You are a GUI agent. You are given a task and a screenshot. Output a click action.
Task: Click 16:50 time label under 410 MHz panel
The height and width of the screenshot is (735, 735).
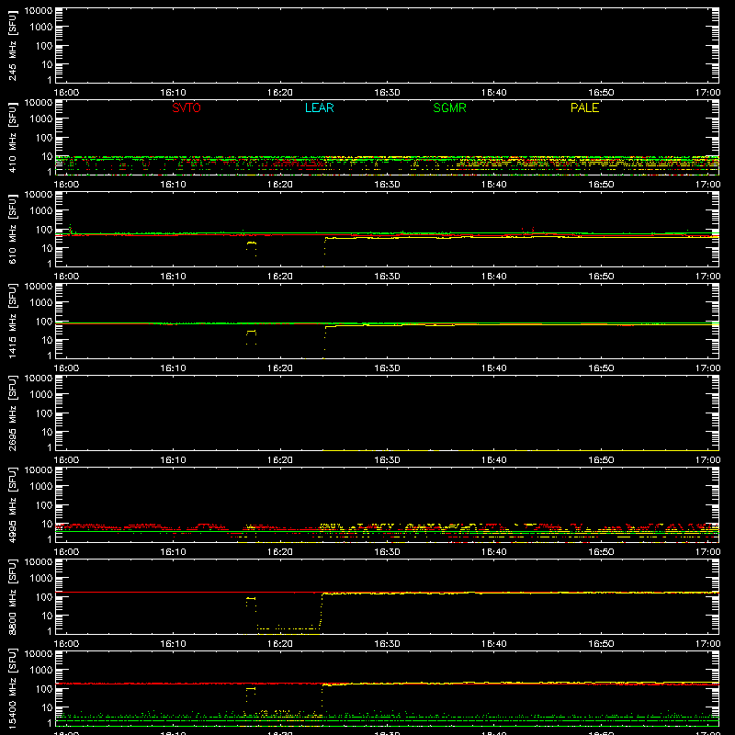click(601, 185)
